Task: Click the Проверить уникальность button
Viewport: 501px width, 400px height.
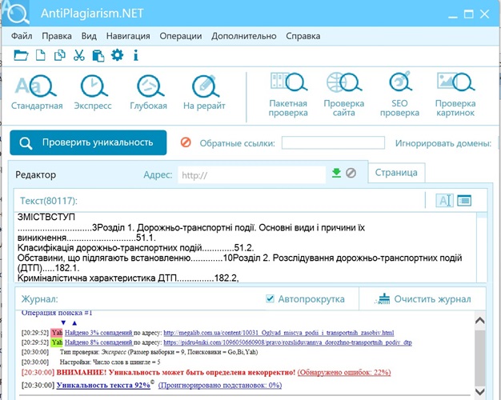Action: (88, 142)
